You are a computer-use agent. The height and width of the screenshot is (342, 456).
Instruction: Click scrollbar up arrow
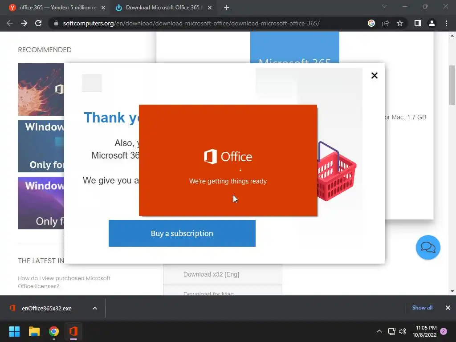pos(452,36)
